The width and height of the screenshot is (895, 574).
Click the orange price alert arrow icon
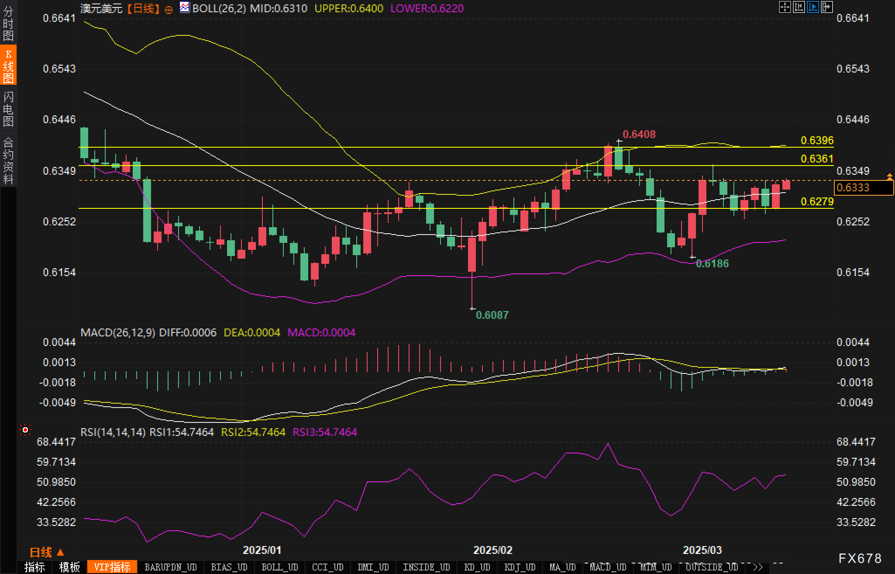(889, 176)
